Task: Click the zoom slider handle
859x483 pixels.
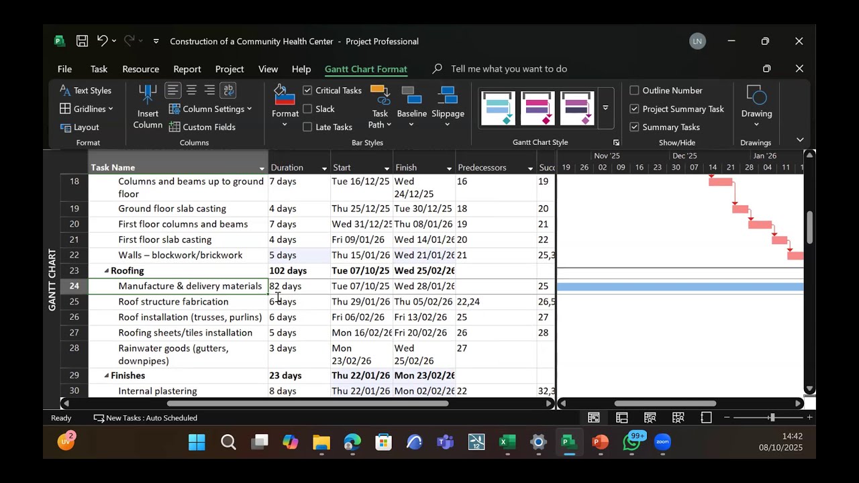Action: 772,417
